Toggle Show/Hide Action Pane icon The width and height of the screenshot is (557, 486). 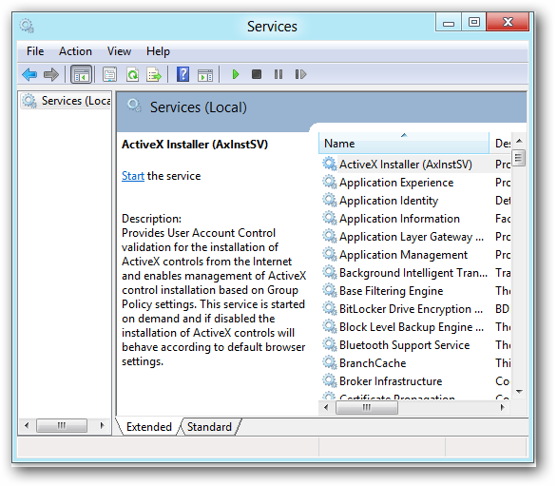coord(205,75)
